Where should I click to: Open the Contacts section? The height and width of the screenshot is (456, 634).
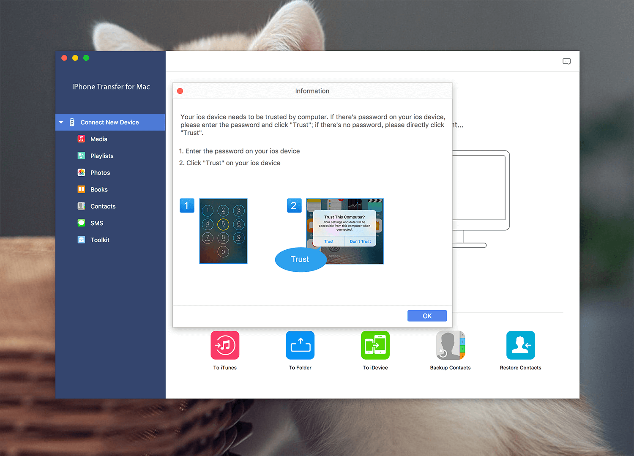pos(103,206)
